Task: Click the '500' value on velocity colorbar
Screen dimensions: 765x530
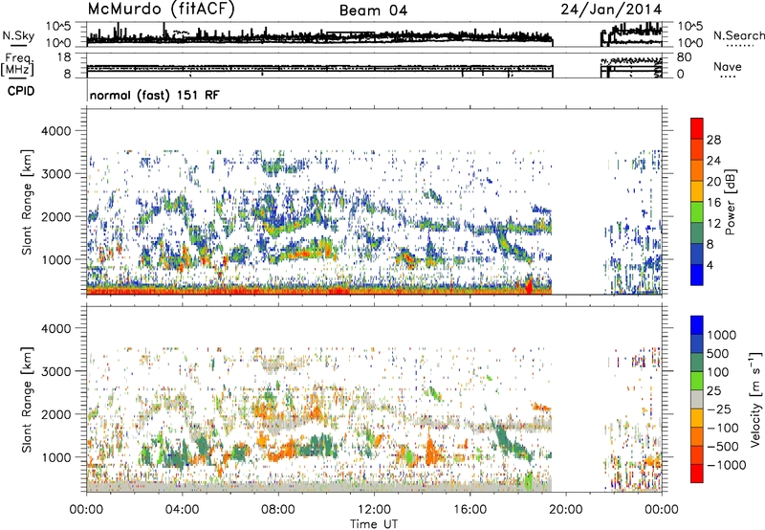Action: [720, 353]
